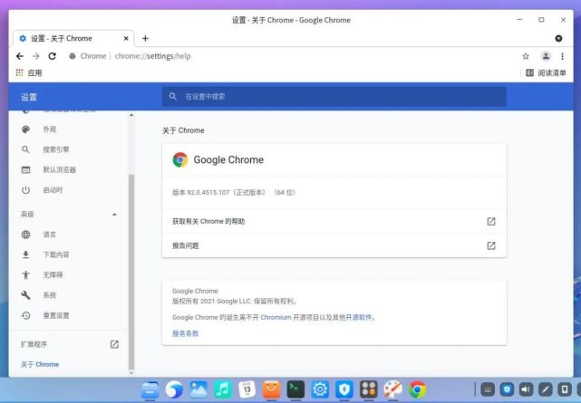Screen dimensions: 581x403
Task: Close the 设置 - 关于 Chrome tab
Action: [126, 38]
